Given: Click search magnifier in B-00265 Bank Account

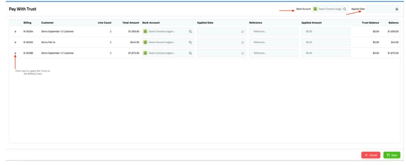Looking at the screenshot, I should click(190, 42).
